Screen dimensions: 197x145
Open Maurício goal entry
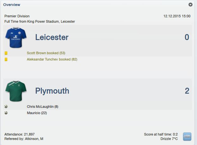(37, 113)
